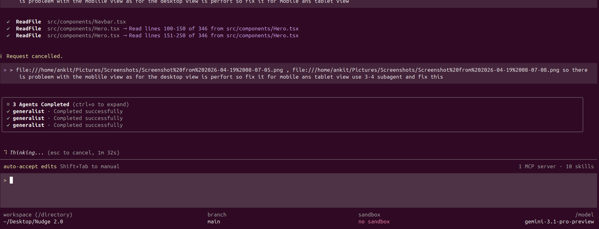Click the 'workspace (/directory)' footer label
This screenshot has width=599, height=229.
point(38,215)
